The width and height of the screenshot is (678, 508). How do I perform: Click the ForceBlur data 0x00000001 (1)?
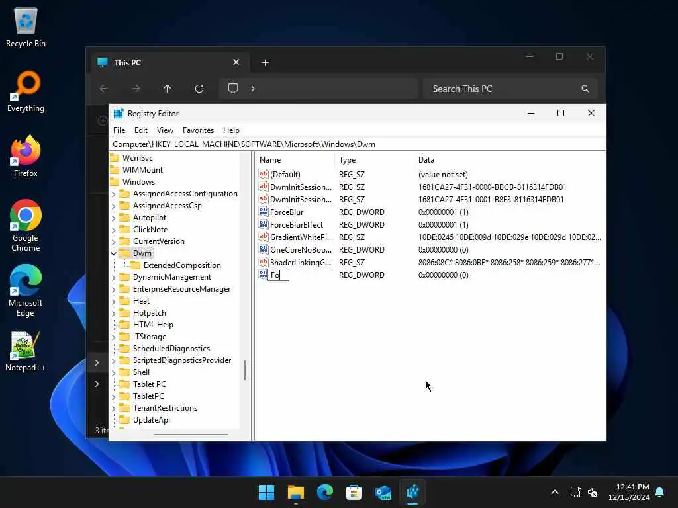click(443, 212)
